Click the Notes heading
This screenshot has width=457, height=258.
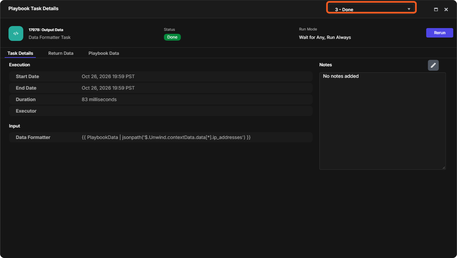(x=326, y=65)
